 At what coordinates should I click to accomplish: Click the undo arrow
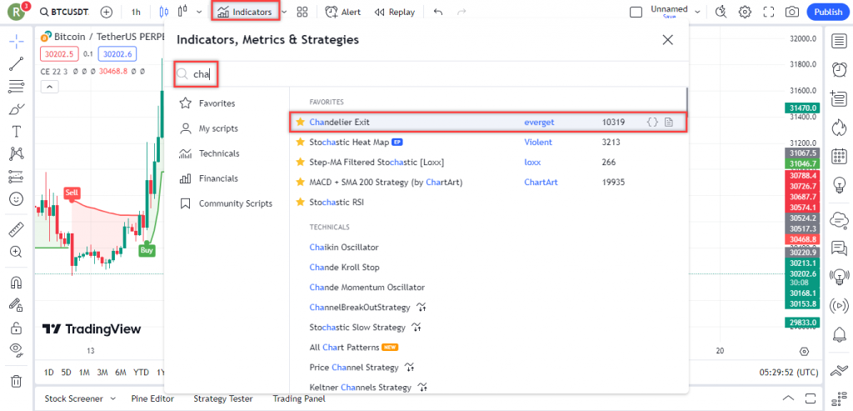[438, 12]
